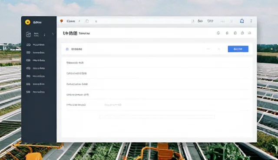This screenshot has width=278, height=160.
Task: Select the bottom-most sidebar menu item
Action: 36,92
